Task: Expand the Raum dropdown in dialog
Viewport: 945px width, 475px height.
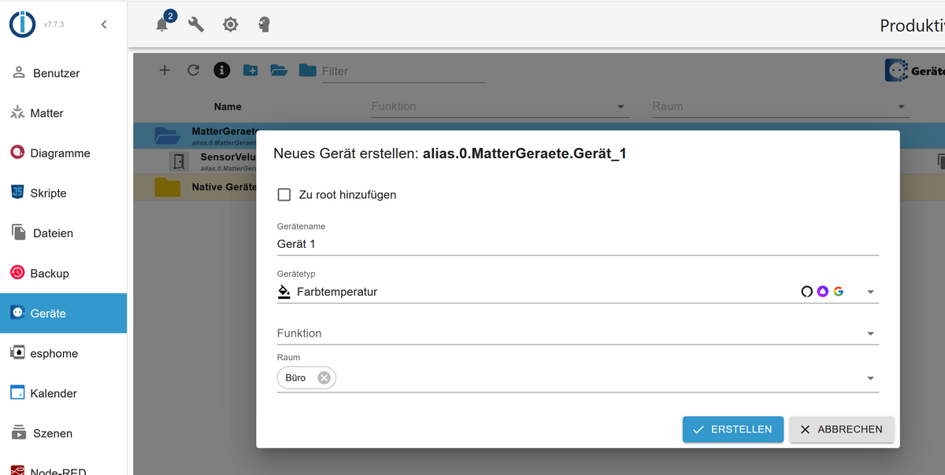Action: click(870, 378)
